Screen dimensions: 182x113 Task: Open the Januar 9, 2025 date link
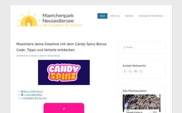37,56
